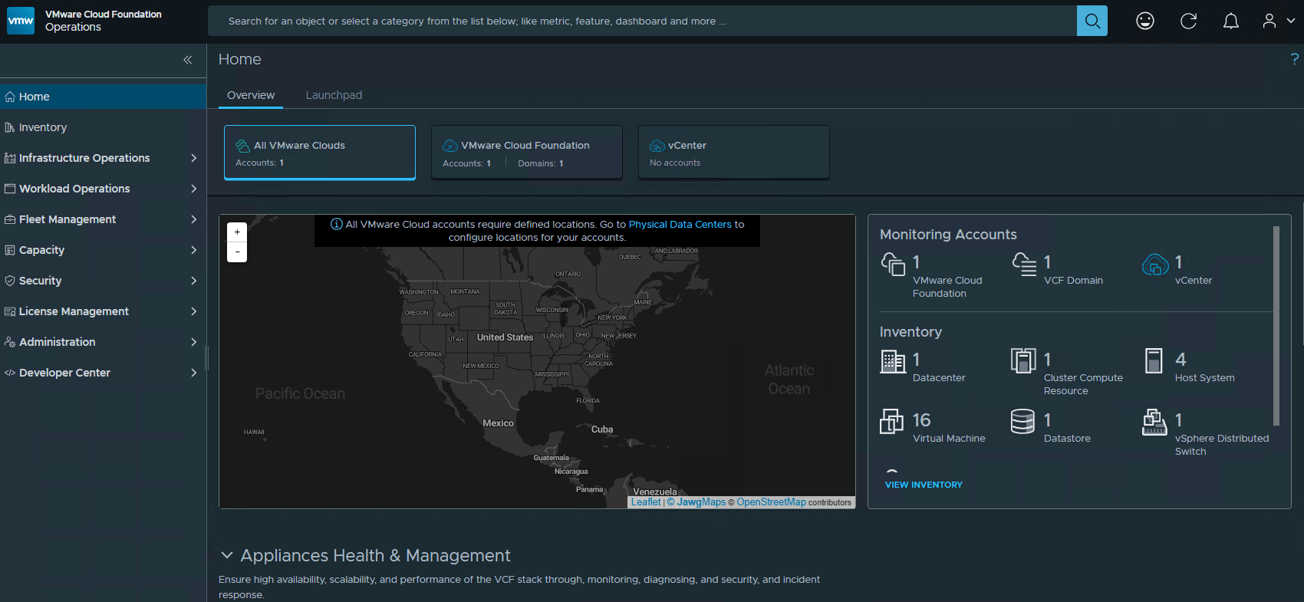This screenshot has width=1304, height=602.
Task: Click the All VMware Clouds cloud icon
Action: click(243, 146)
